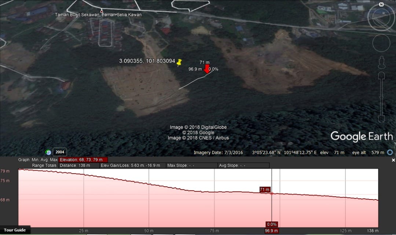
Task: Click the Distance range total field
Action: point(78,165)
